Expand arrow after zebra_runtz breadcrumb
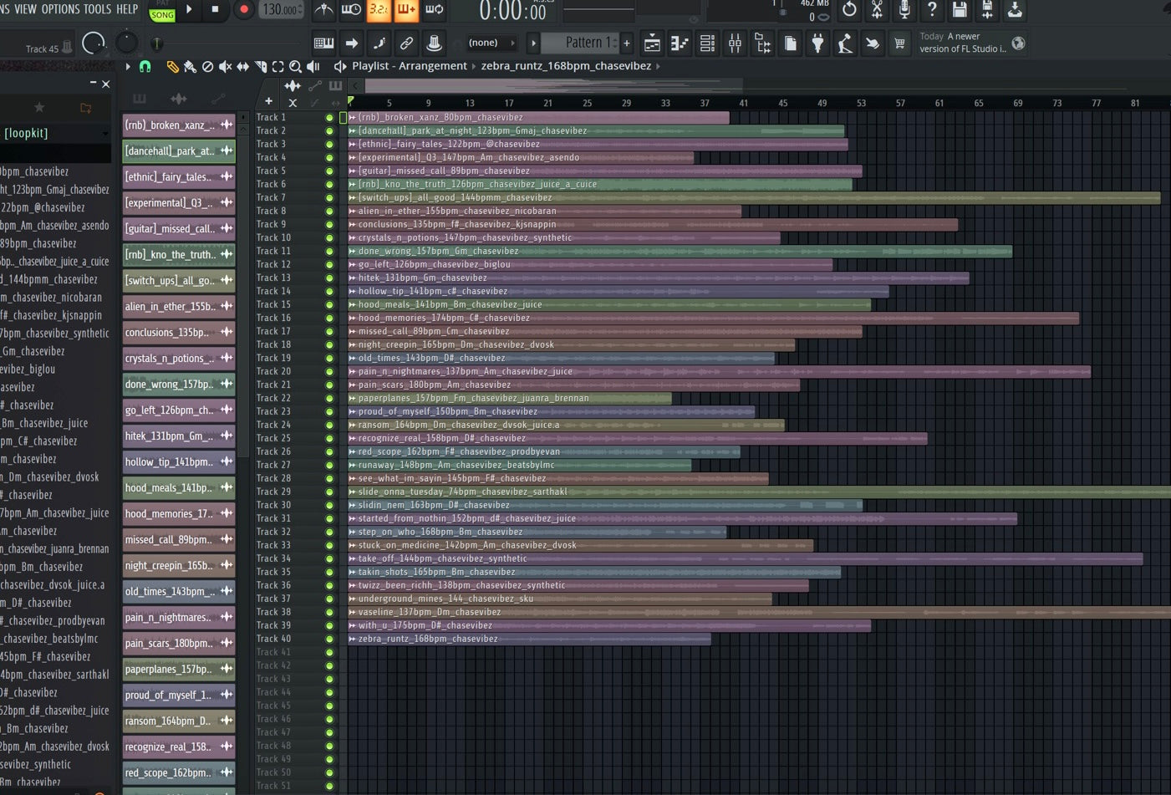 [x=659, y=66]
